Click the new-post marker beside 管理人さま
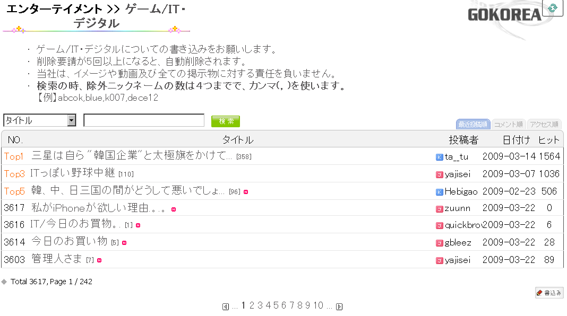The height and width of the screenshot is (316, 567). pyautogui.click(x=99, y=260)
